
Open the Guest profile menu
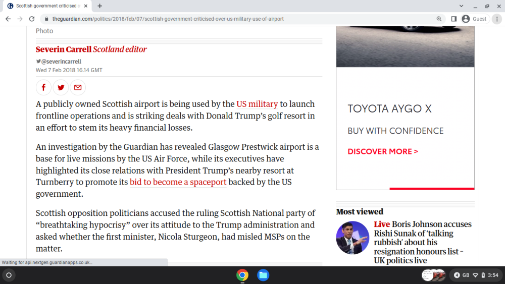(474, 19)
